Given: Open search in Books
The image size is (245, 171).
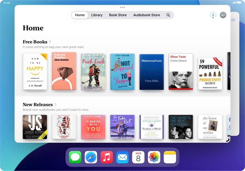Looking at the screenshot, I should (168, 15).
